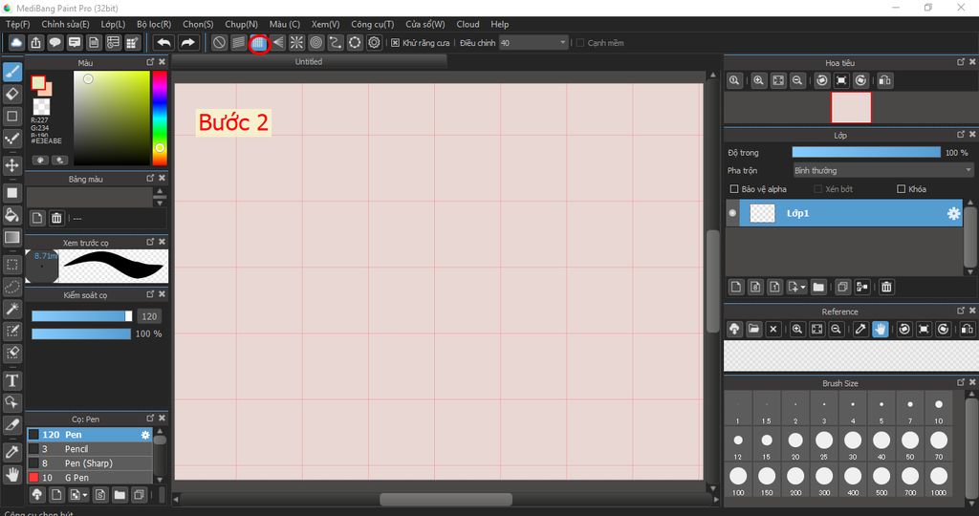This screenshot has height=516, width=979.
Task: Open snap settings gear in toolbar
Action: 374,42
